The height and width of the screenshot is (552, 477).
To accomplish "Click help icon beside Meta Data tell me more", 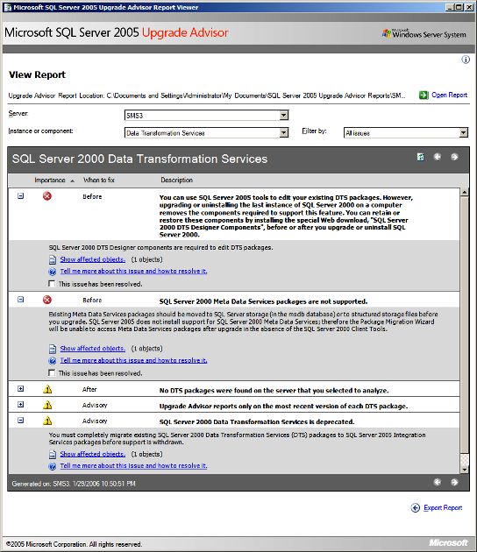I will (52, 360).
